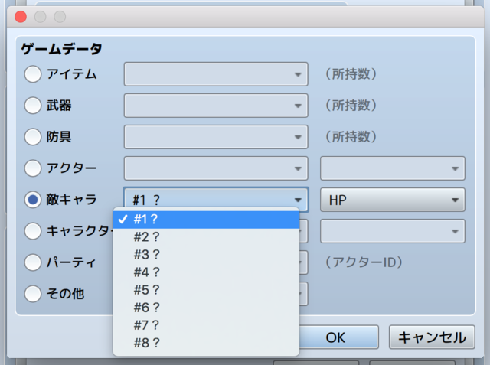
Task: Select the アクター radio button
Action: pos(33,168)
